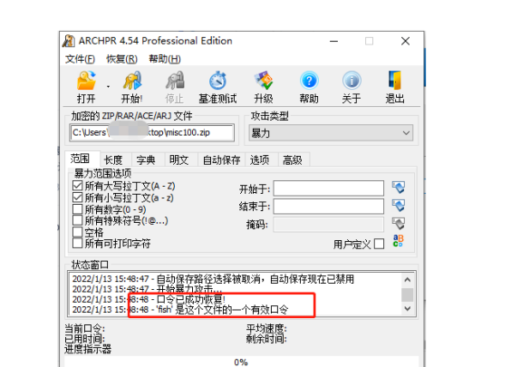Open the 恢复(R) menu
This screenshot has width=511, height=367.
(x=121, y=59)
